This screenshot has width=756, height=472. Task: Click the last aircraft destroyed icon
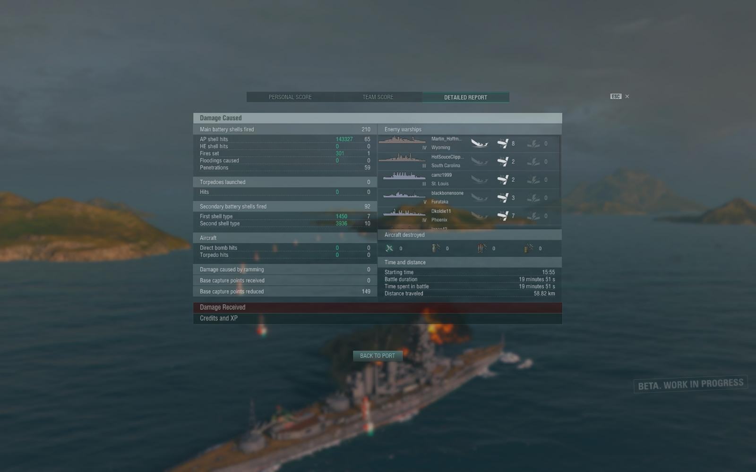[x=528, y=248]
